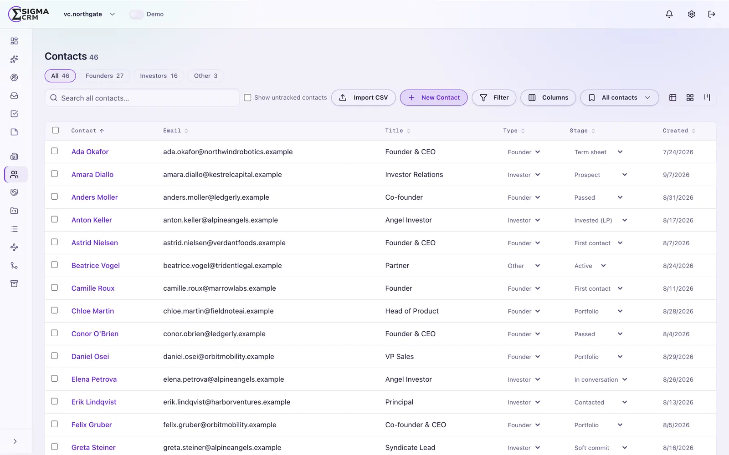
Task: Open notifications bell icon
Action: click(x=669, y=14)
